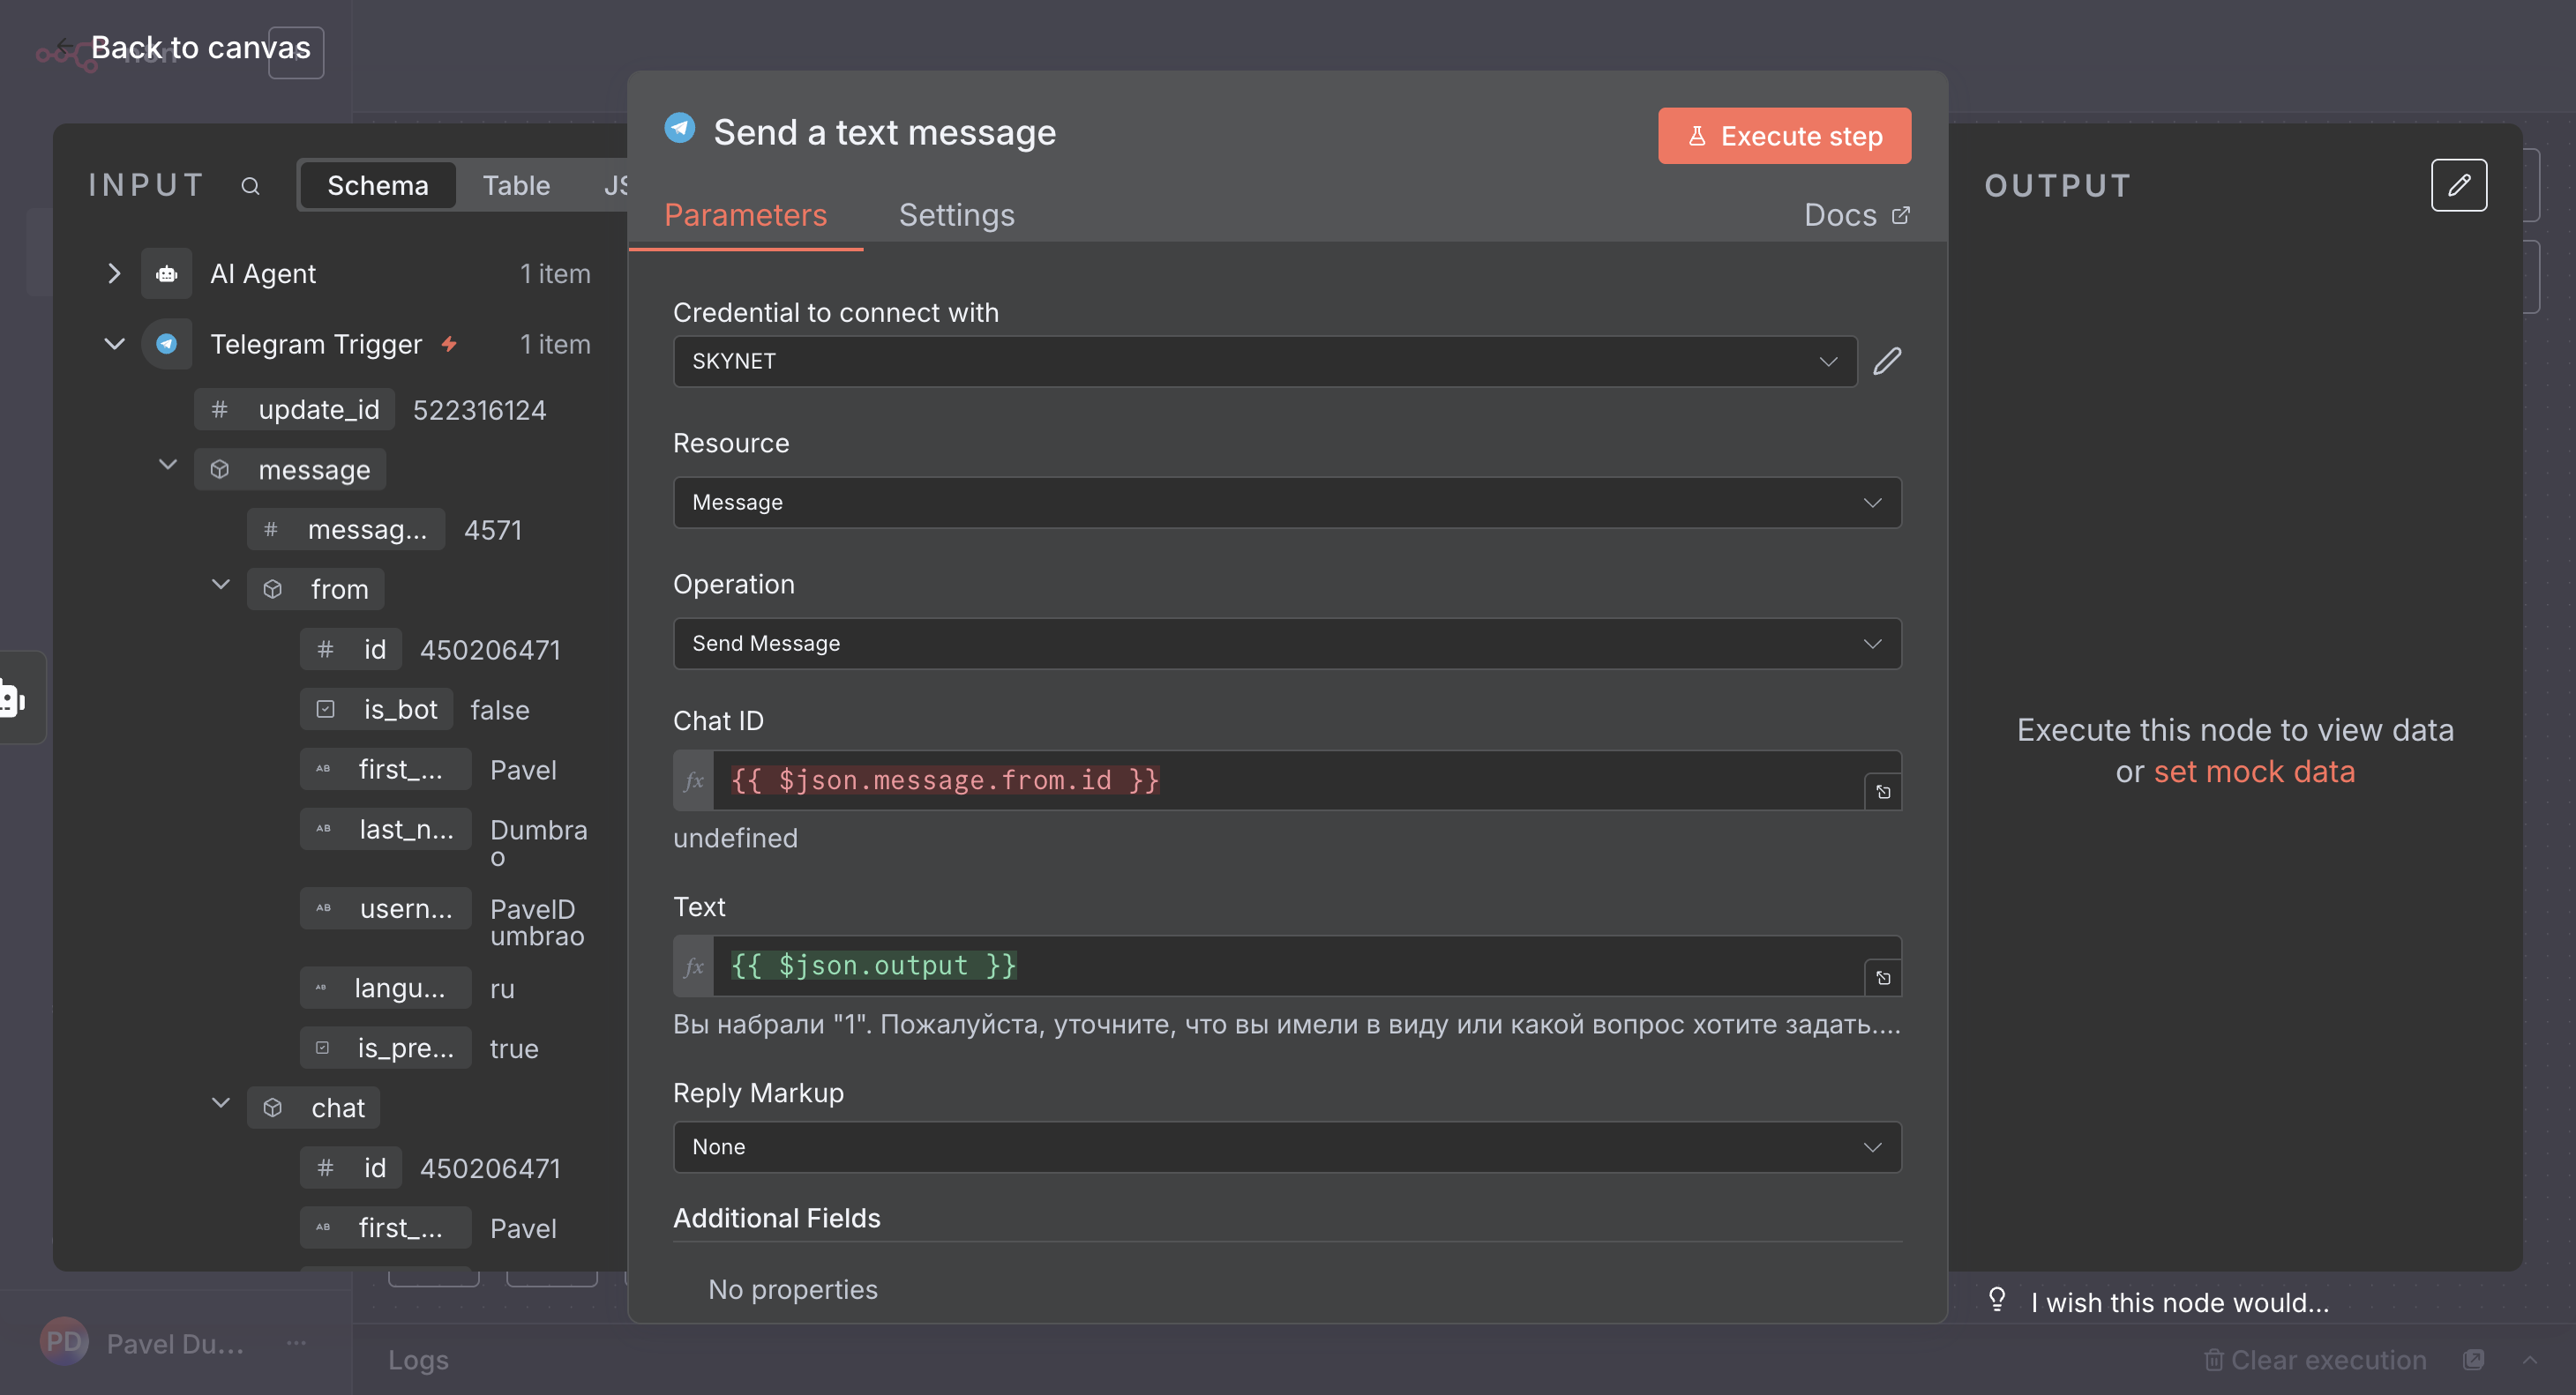Click the 'set mock data' link
Screen dimensions: 2576x1395
tap(2253, 772)
